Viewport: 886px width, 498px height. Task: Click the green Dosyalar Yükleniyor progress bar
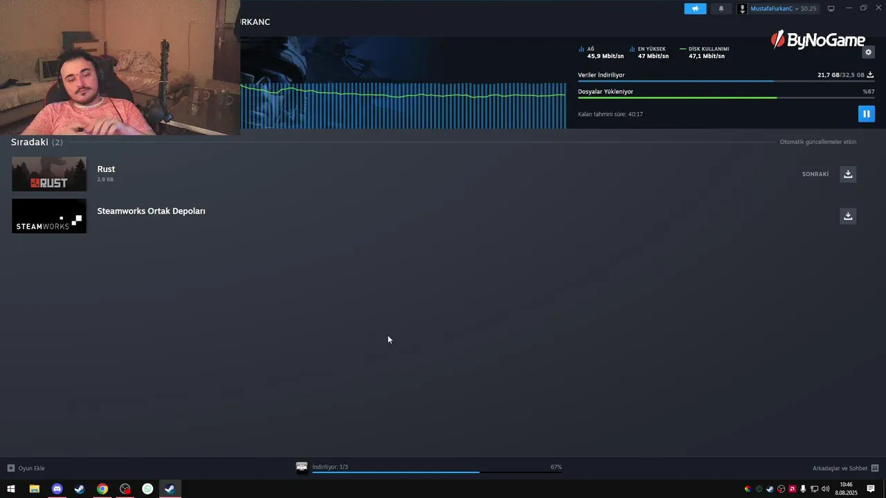click(x=726, y=98)
